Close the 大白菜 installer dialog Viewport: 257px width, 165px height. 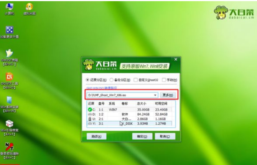(x=176, y=60)
